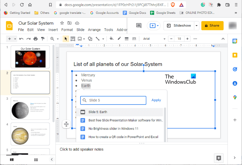Image resolution: width=242 pixels, height=165 pixels.
Task: Switch to filmstrip view
Action: coord(12,160)
